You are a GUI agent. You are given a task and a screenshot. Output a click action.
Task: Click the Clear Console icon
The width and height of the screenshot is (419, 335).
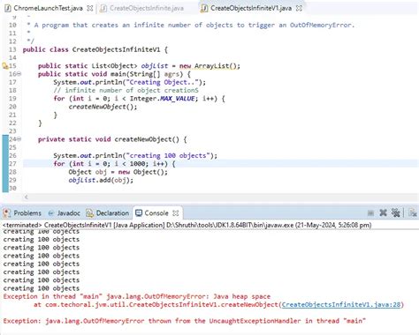pos(413,212)
